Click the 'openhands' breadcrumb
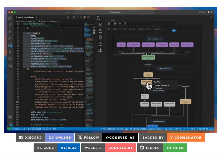Viewport: 222px width, 156px height. (x=20, y=21)
